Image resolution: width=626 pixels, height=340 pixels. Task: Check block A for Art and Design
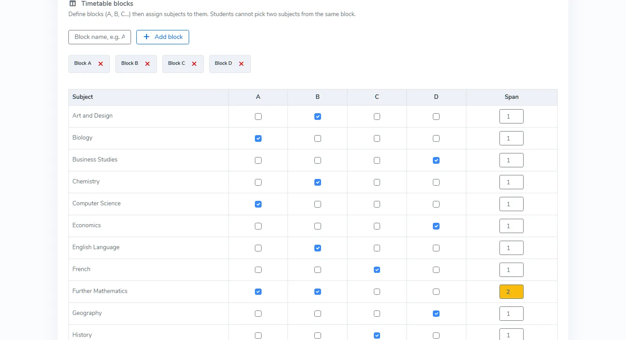coord(258,116)
